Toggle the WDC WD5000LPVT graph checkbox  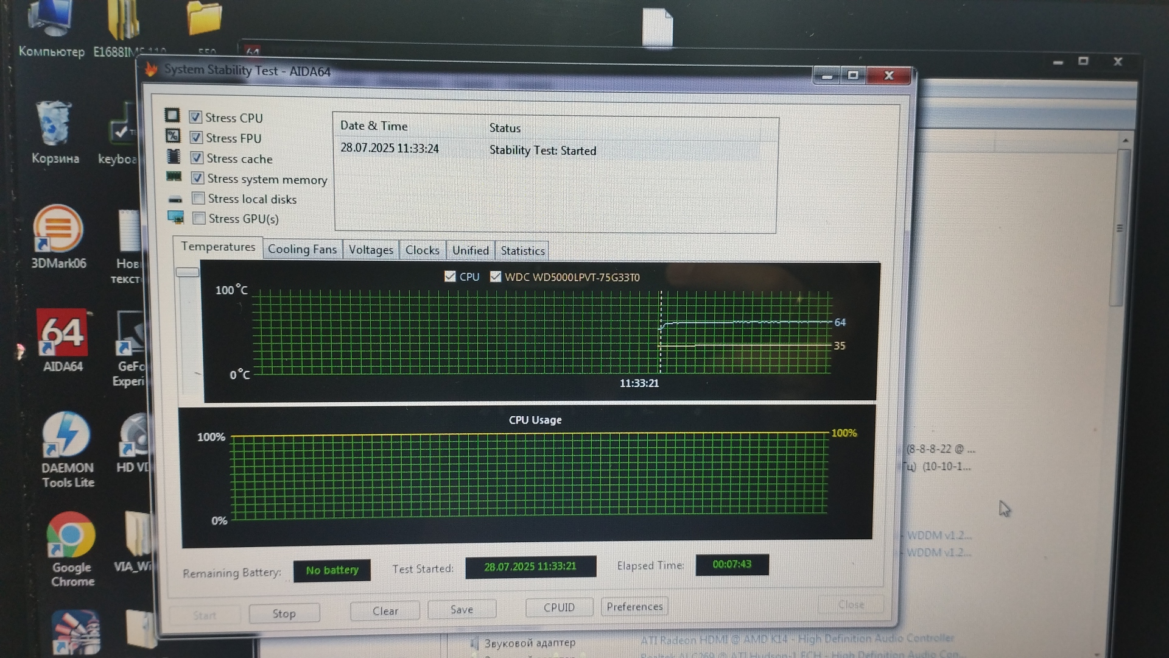click(495, 277)
